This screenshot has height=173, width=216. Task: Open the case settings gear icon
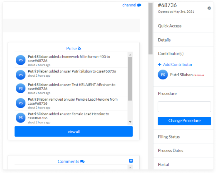(x=209, y=8)
